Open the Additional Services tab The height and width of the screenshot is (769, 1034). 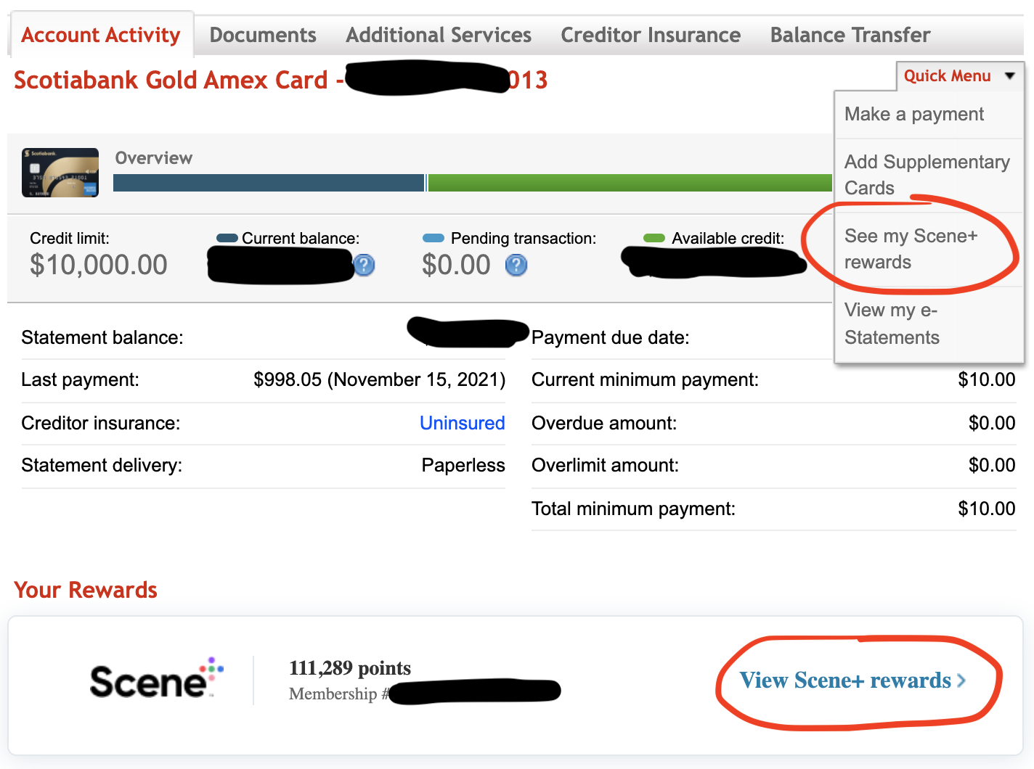[439, 35]
